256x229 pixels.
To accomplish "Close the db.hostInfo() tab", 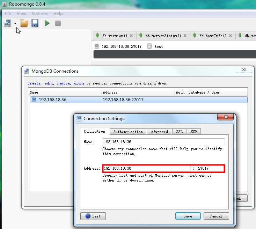I will tap(231, 36).
